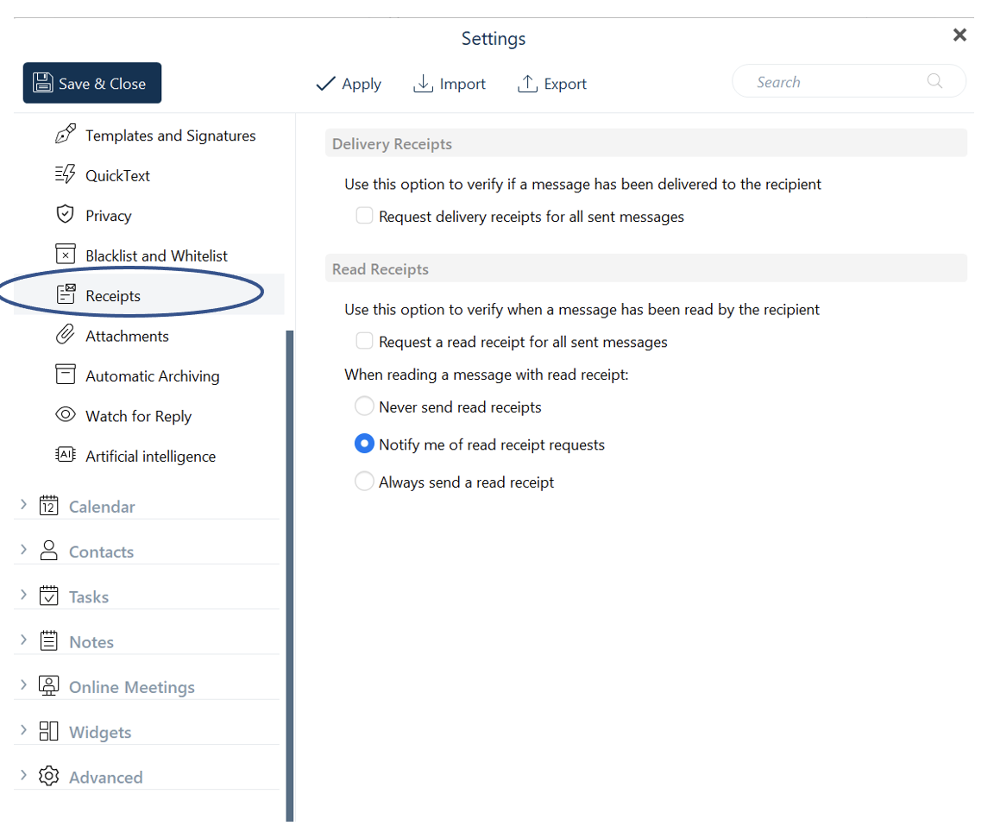The height and width of the screenshot is (832, 994).
Task: Click the Widgets layout icon
Action: coord(49,731)
